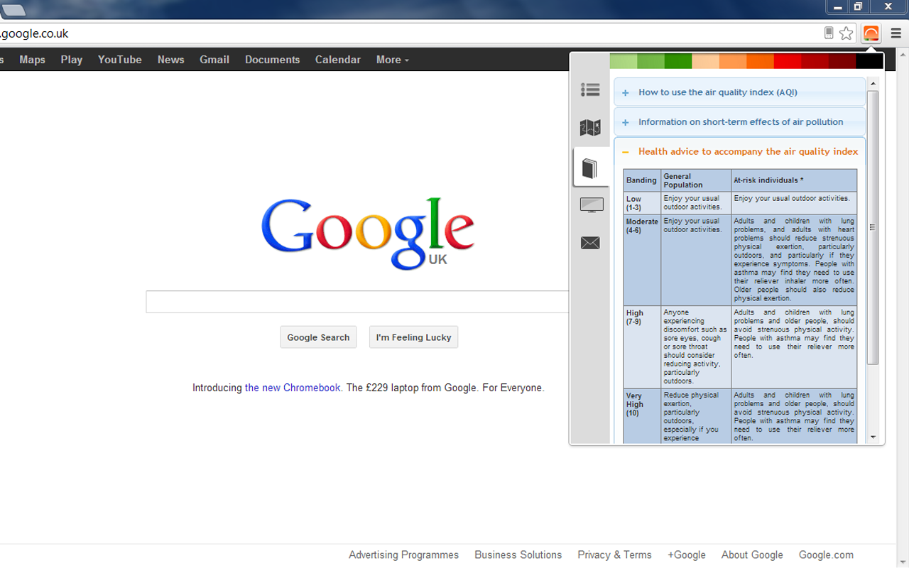Click the lightest green AQI band swatch
The width and height of the screenshot is (909, 568).
tap(624, 61)
